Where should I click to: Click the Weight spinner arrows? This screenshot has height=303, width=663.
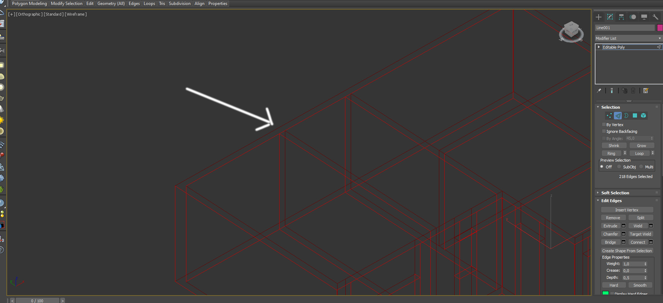point(646,264)
